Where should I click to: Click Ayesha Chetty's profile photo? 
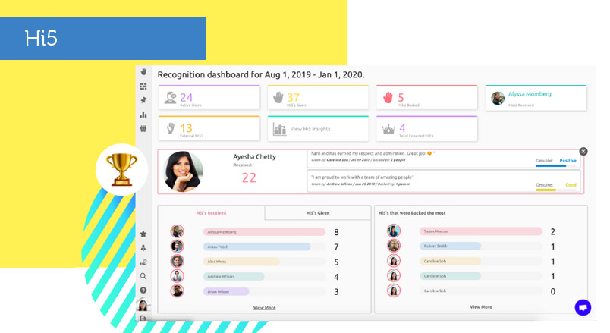(x=184, y=172)
